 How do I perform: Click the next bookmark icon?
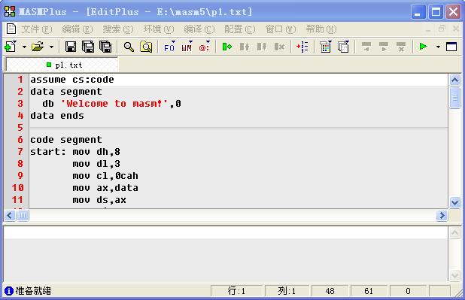245,47
